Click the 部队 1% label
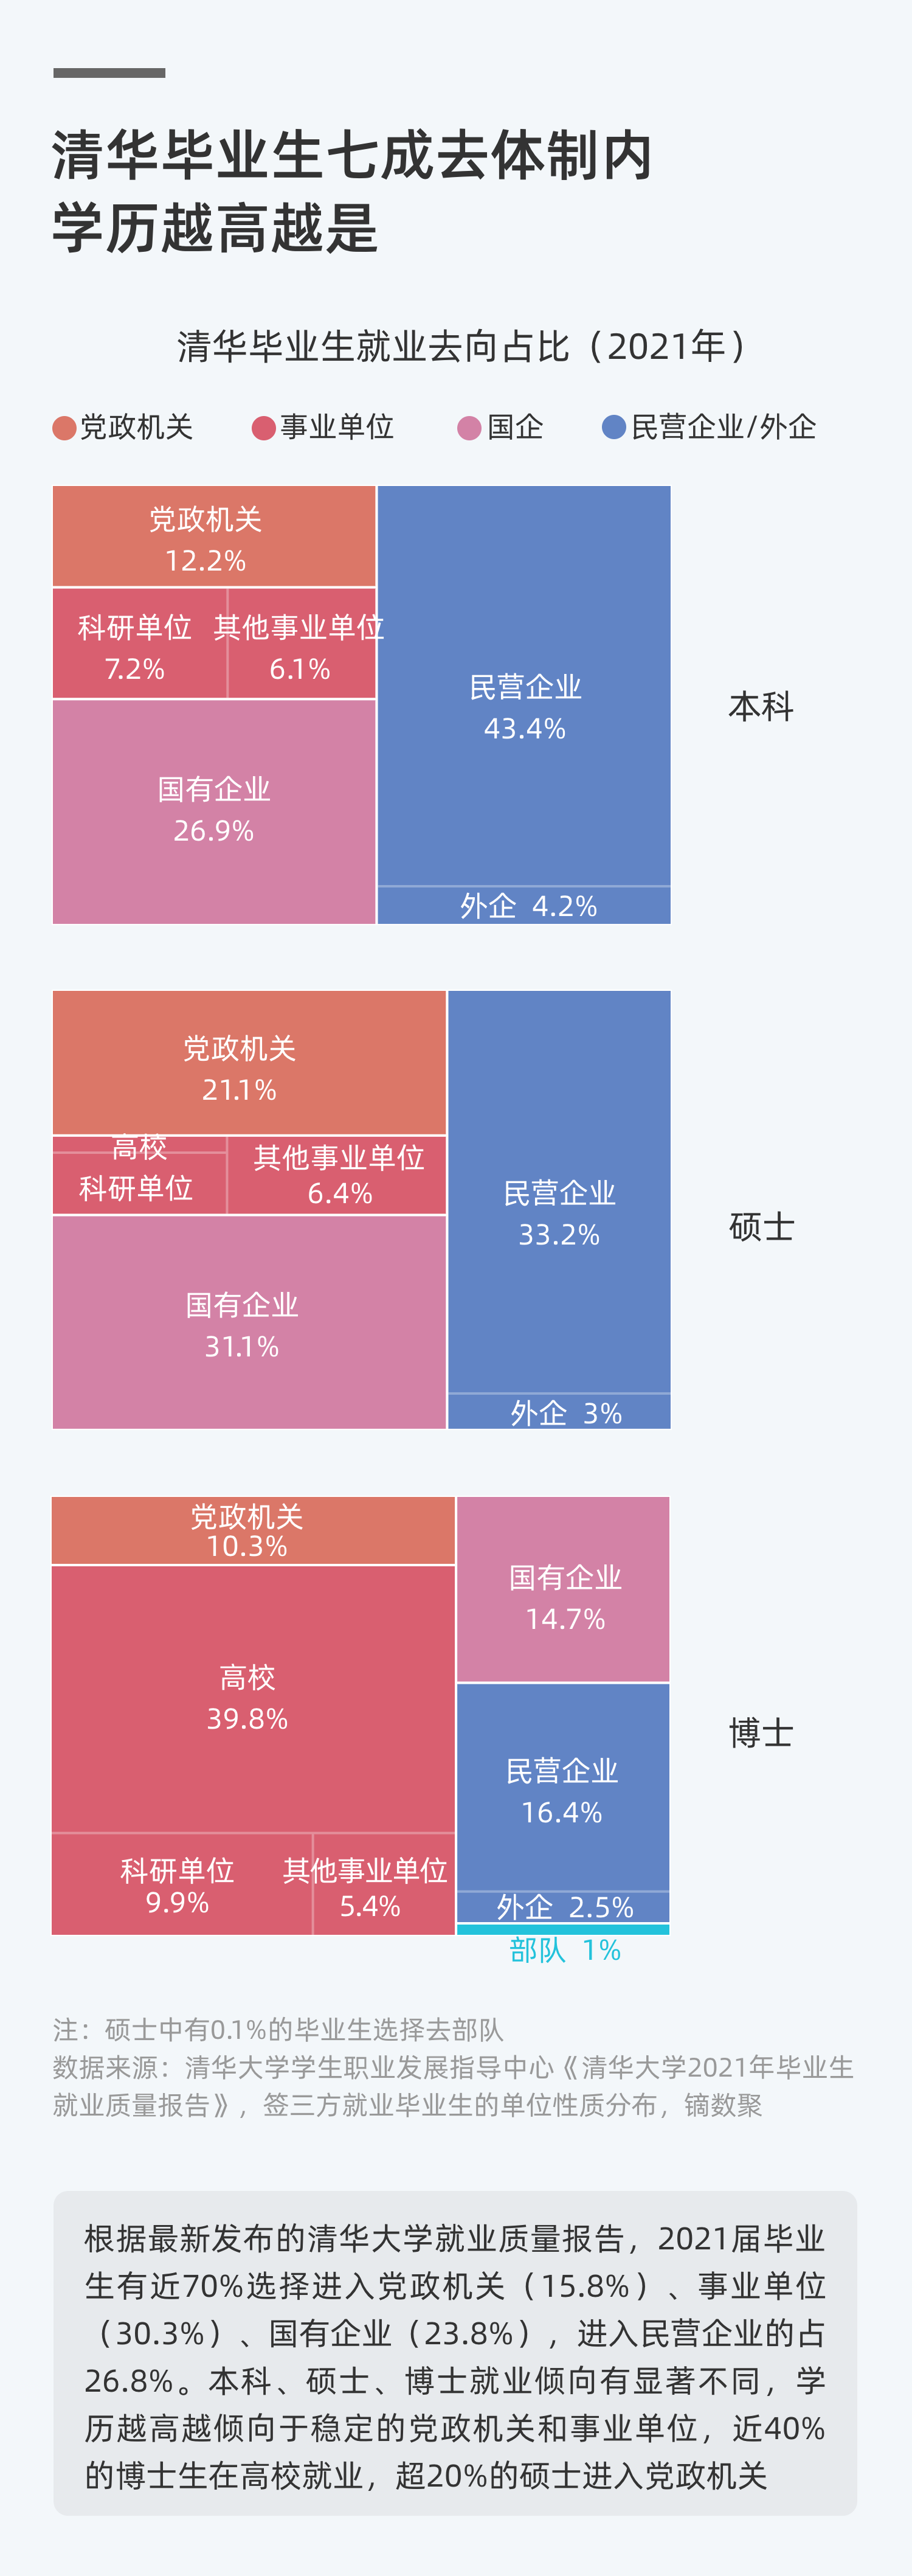912x2576 pixels. (565, 1949)
